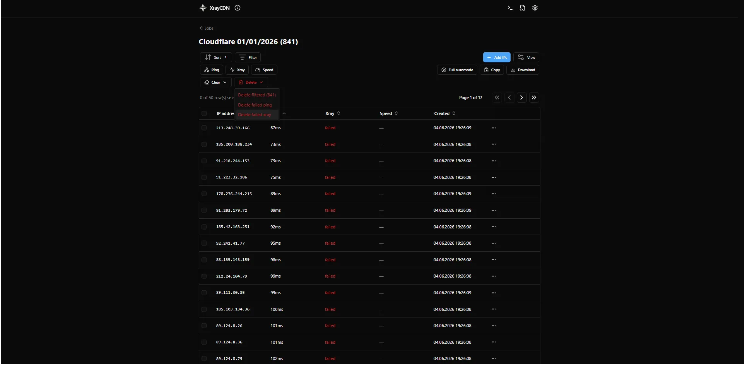Image resolution: width=745 pixels, height=367 pixels.
Task: Click the 98ms ping value
Action: [275, 260]
